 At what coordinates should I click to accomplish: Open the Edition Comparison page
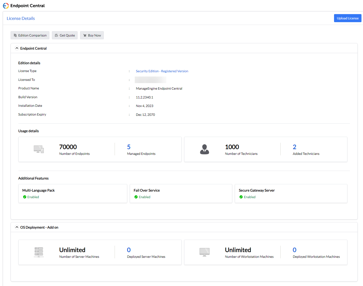pos(30,35)
